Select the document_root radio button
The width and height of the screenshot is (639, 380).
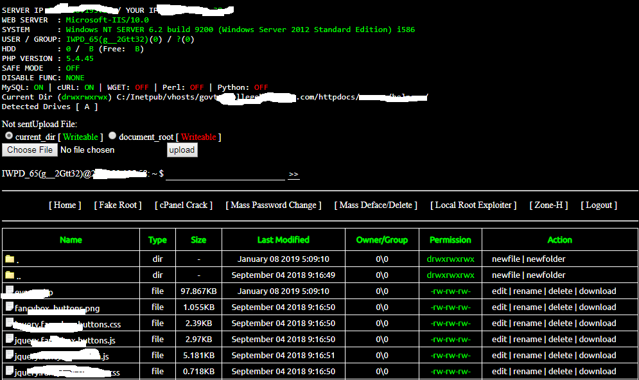point(112,135)
